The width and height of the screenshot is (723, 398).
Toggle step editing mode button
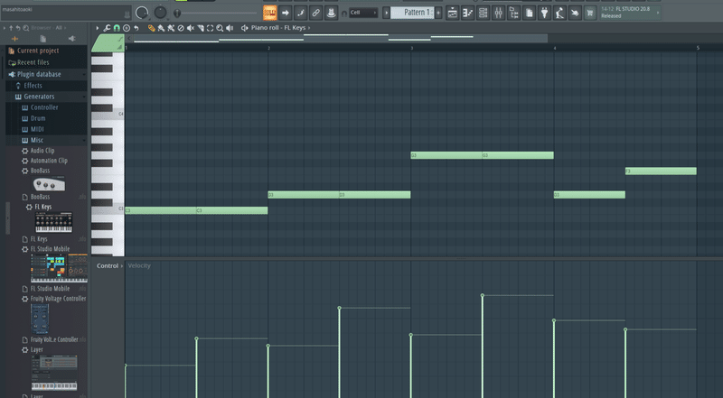[301, 13]
